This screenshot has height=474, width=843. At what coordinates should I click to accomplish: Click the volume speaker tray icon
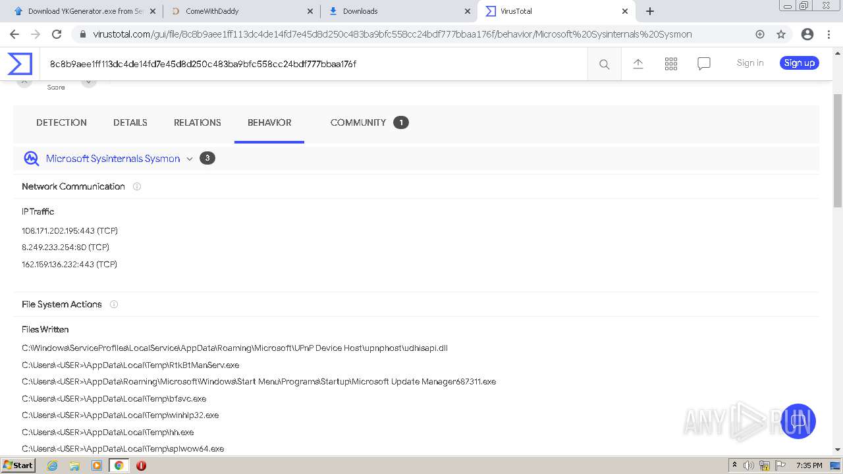coord(749,465)
